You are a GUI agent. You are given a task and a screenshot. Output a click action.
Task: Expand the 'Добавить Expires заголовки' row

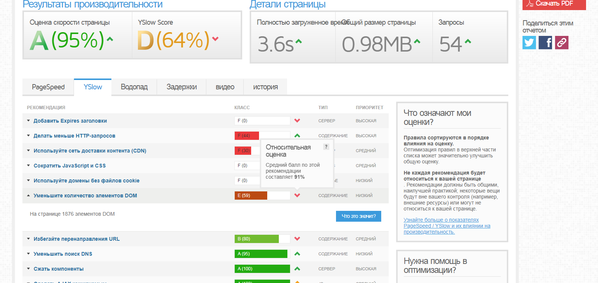(x=28, y=121)
